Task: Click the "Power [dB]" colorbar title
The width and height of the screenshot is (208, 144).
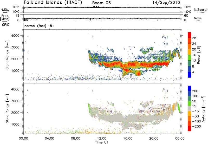Action: 198,55
